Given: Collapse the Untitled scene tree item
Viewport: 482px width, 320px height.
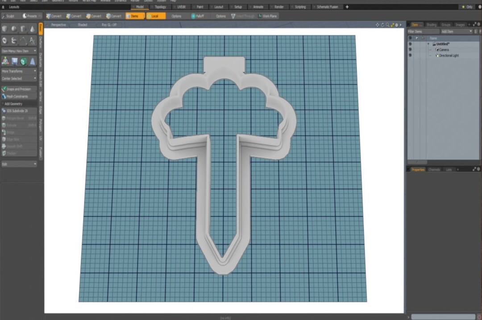Looking at the screenshot, I should [428, 44].
